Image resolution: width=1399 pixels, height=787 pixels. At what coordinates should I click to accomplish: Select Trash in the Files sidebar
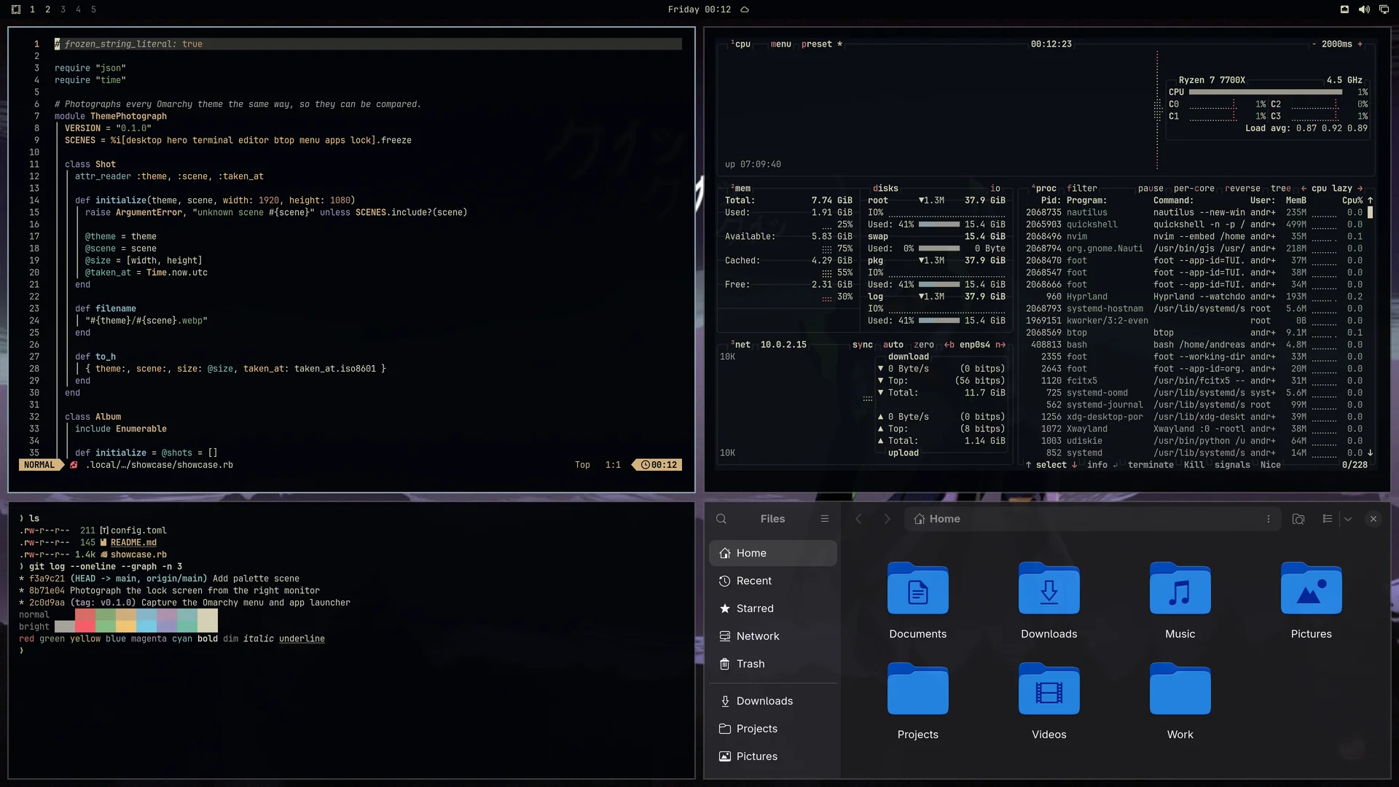coord(773,664)
